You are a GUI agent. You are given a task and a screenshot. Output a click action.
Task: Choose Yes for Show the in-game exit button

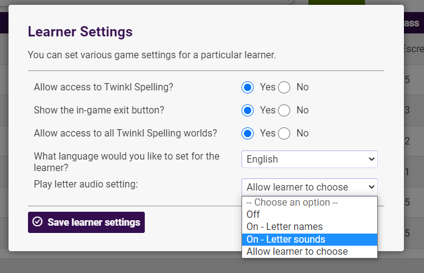pyautogui.click(x=248, y=110)
